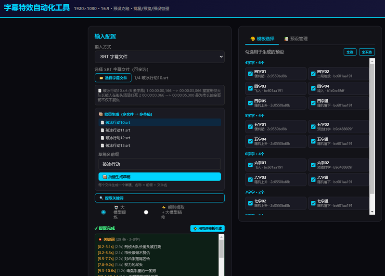Screen dimensions: 385x276
Task: Toggle the 六字02 preset checkbox
Action: click(x=313, y=165)
